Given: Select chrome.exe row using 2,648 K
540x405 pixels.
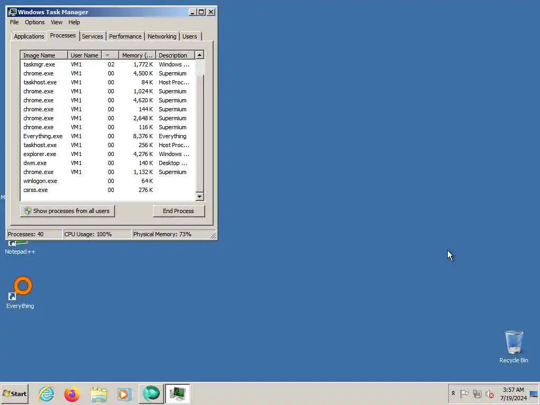Looking at the screenshot, I should pos(108,118).
